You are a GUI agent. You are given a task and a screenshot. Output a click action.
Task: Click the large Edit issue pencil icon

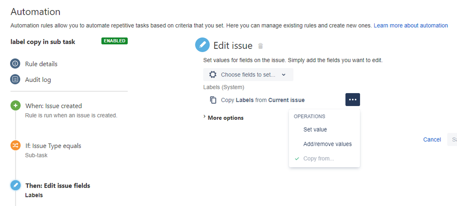point(202,45)
